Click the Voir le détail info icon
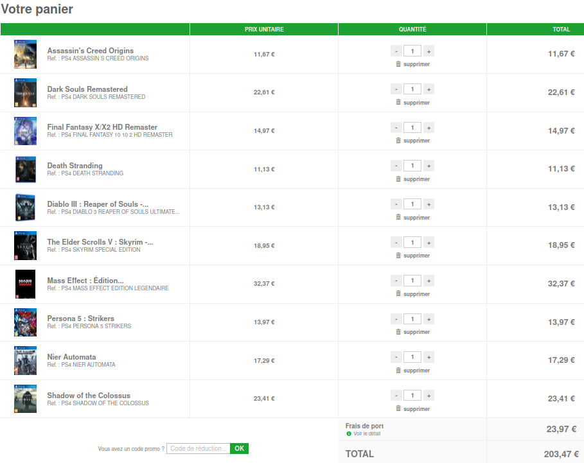Screen dimensions: 584x463 (x=349, y=434)
